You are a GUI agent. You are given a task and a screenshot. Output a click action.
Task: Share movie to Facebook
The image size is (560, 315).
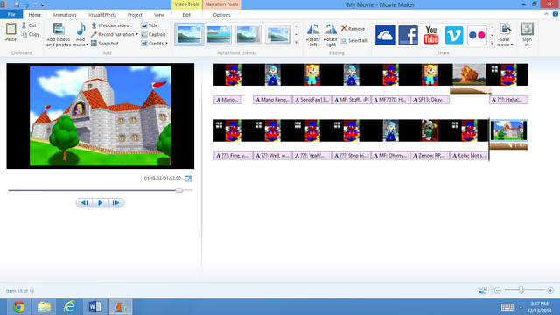point(409,35)
